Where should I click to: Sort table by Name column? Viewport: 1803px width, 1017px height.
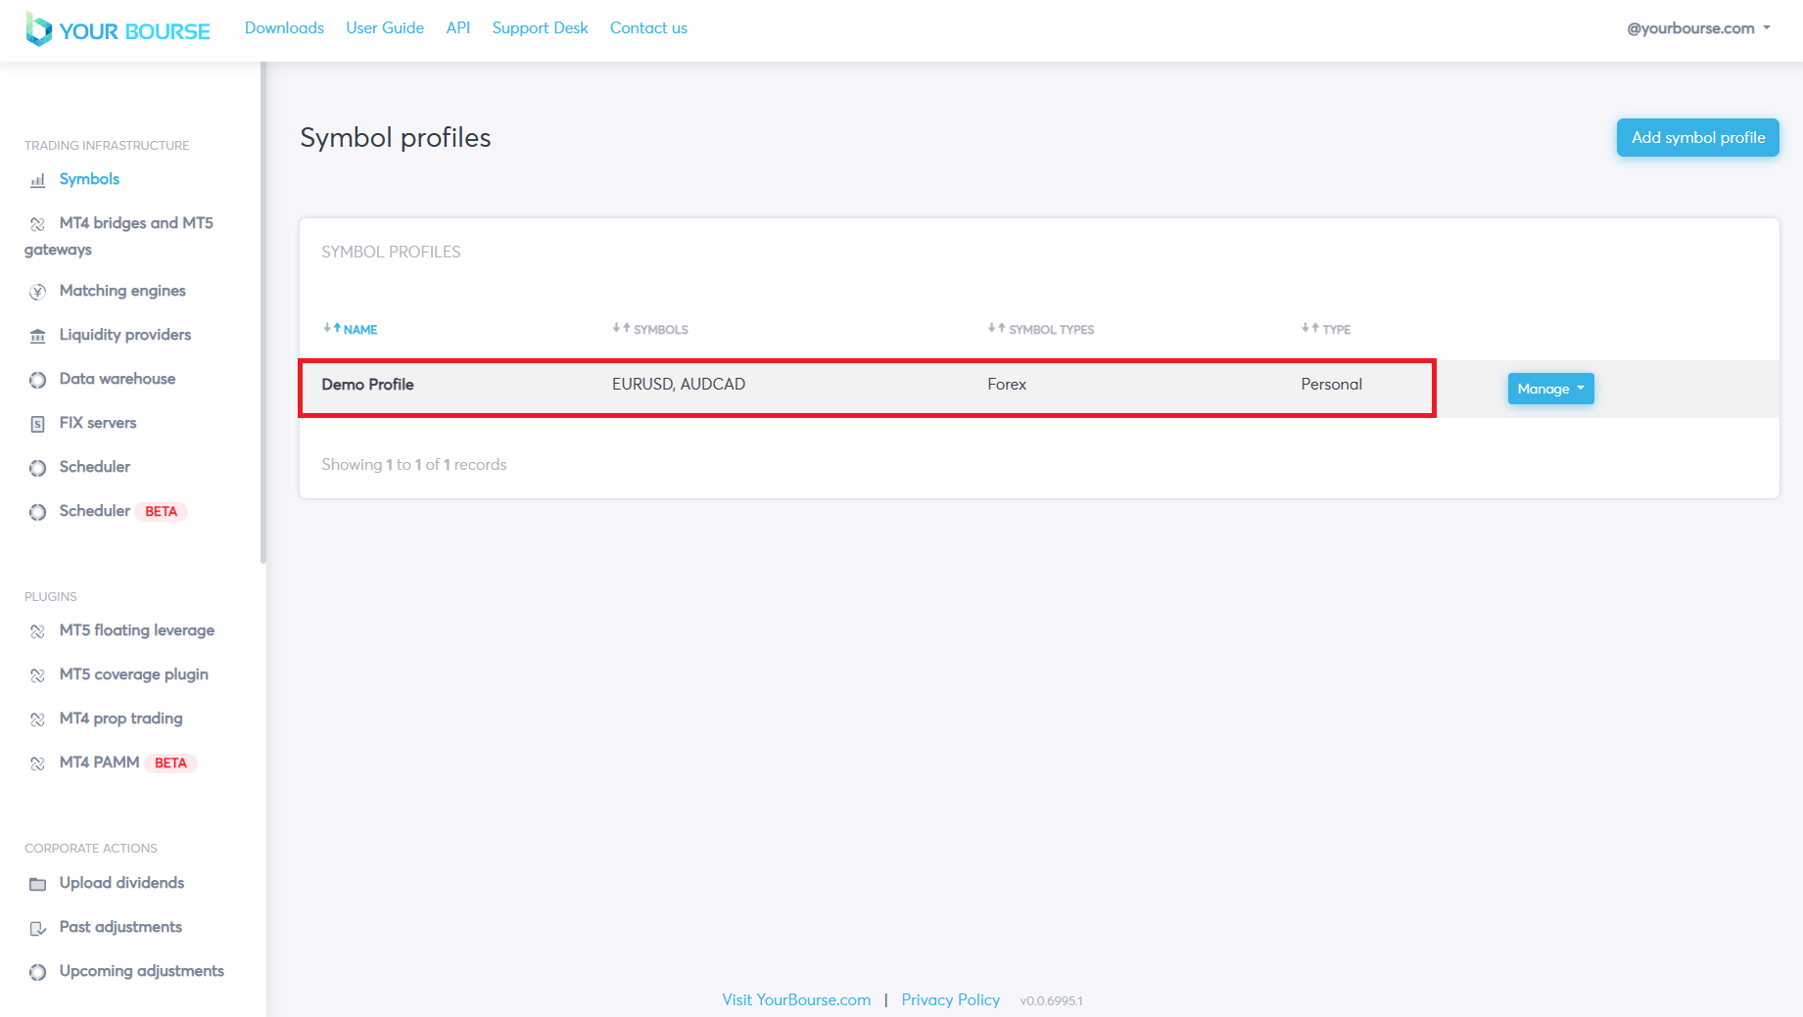click(x=351, y=329)
